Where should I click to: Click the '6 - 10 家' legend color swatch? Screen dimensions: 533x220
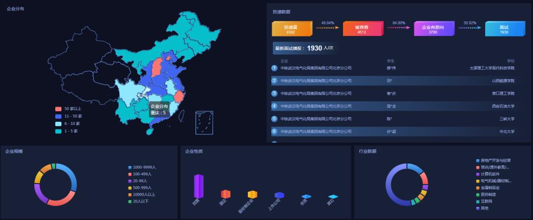(x=58, y=124)
